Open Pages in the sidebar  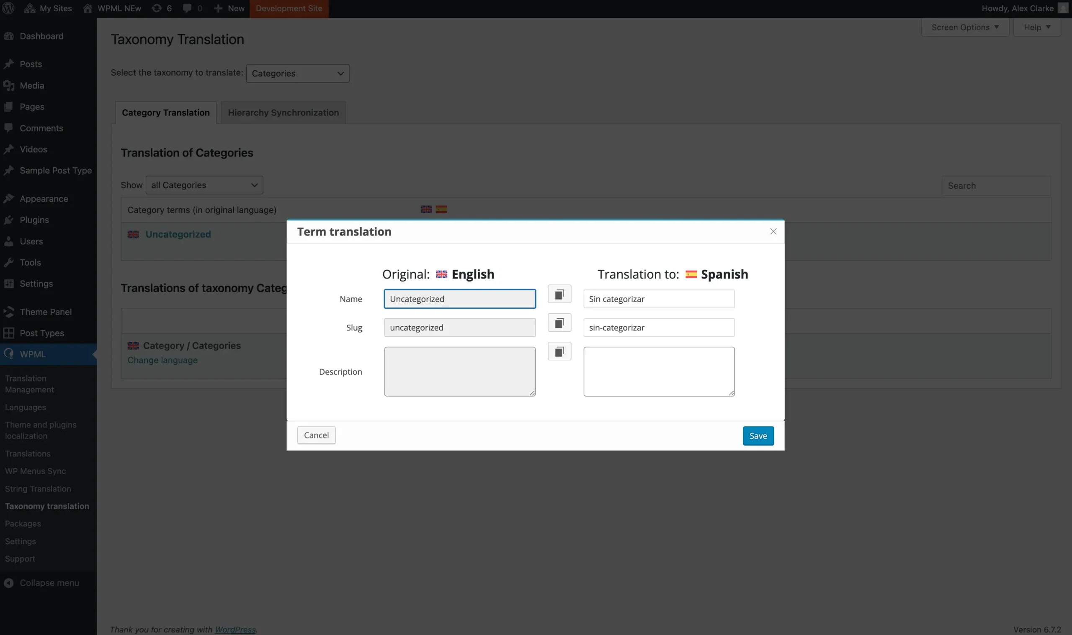49,107
